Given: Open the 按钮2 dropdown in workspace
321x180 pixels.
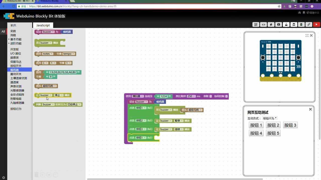Looking at the screenshot, I should [x=141, y=120].
